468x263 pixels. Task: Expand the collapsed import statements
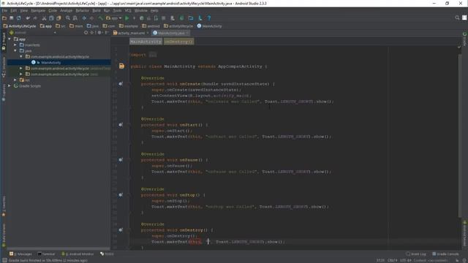[x=153, y=55]
